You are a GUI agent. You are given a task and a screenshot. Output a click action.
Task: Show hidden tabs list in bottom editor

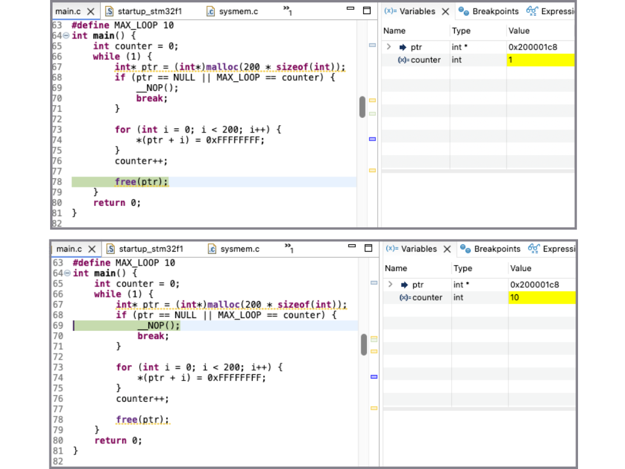point(289,248)
